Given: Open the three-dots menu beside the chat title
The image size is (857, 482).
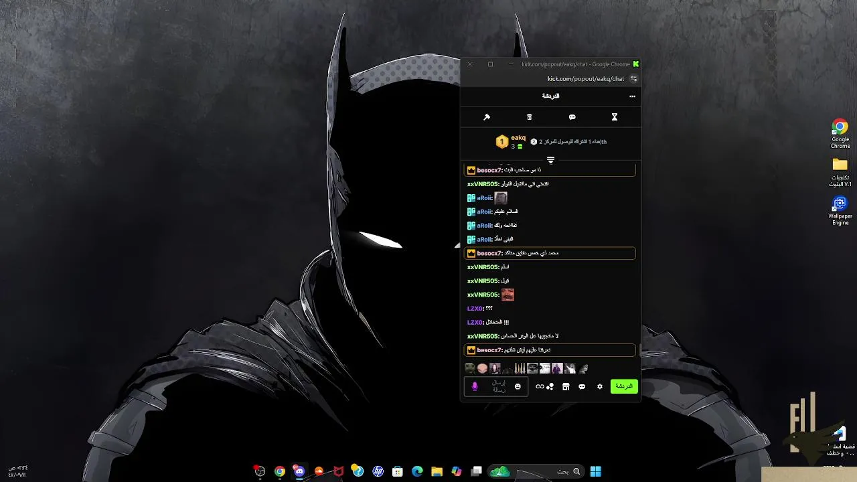Looking at the screenshot, I should point(632,96).
